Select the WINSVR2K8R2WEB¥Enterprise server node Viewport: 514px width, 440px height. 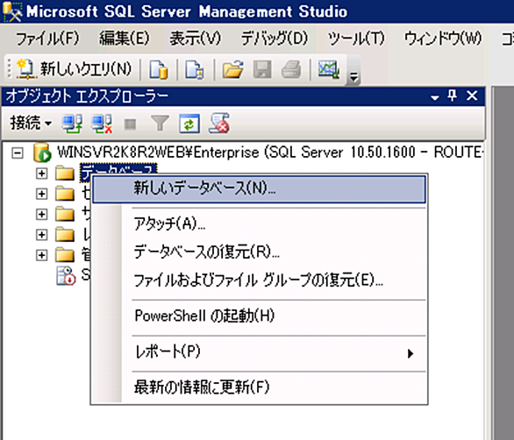[x=270, y=153]
